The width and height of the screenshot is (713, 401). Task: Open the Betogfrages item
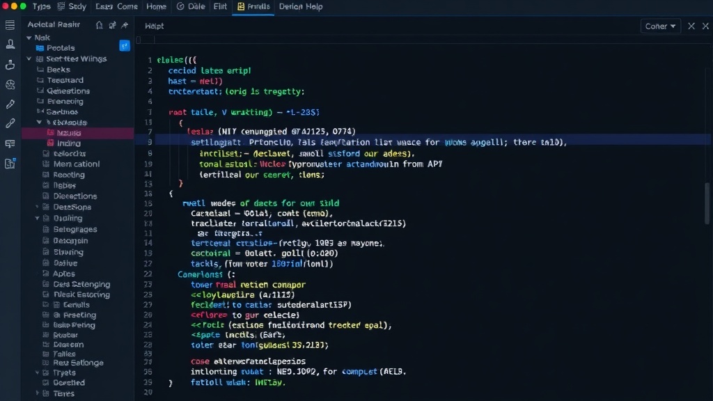(x=75, y=230)
